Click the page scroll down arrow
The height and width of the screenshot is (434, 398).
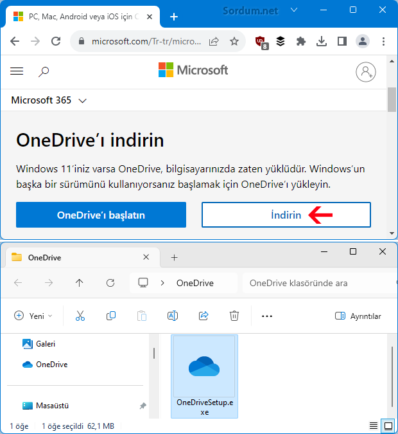(392, 233)
